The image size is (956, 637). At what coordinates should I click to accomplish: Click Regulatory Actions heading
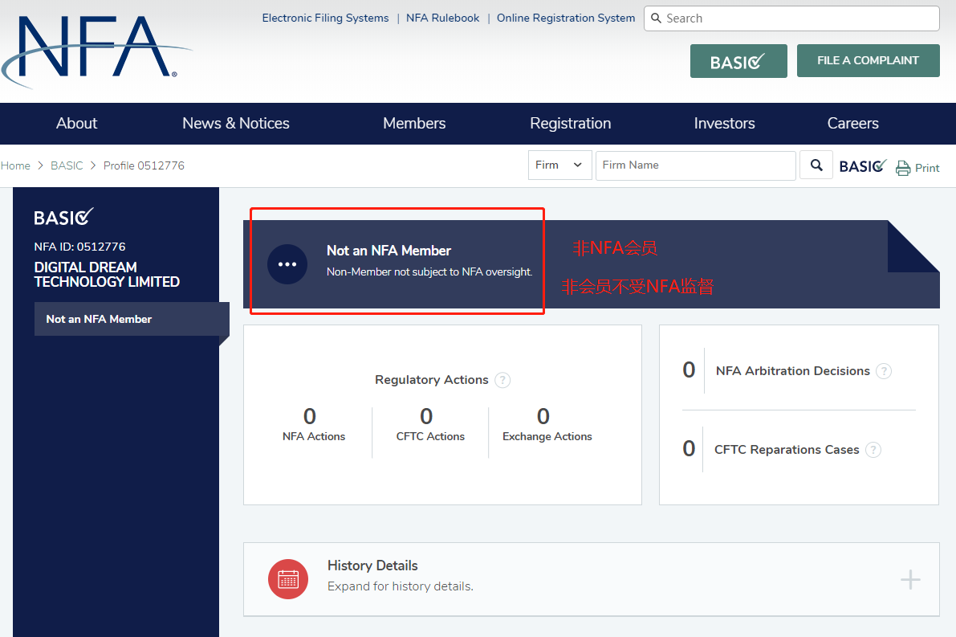pos(432,379)
